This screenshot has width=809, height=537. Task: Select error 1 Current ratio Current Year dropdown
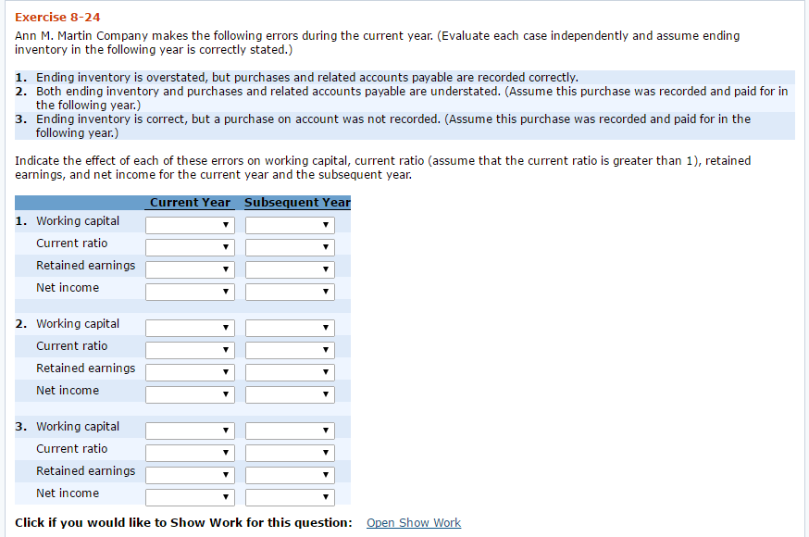pos(190,247)
